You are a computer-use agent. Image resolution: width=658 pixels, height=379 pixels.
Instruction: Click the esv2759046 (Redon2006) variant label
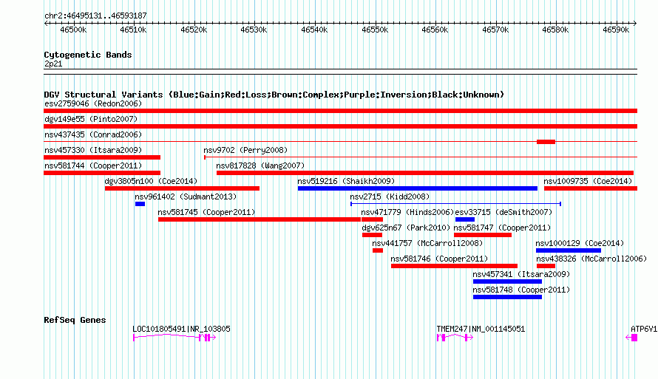pyautogui.click(x=93, y=103)
